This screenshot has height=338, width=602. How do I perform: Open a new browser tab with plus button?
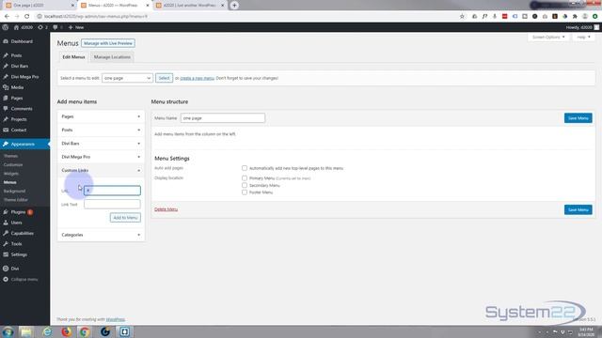[x=234, y=6]
